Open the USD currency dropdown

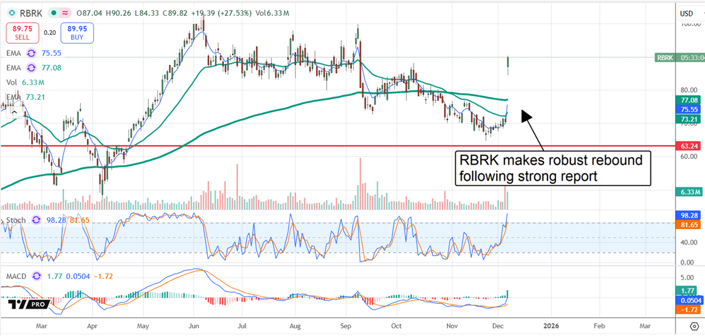(686, 14)
